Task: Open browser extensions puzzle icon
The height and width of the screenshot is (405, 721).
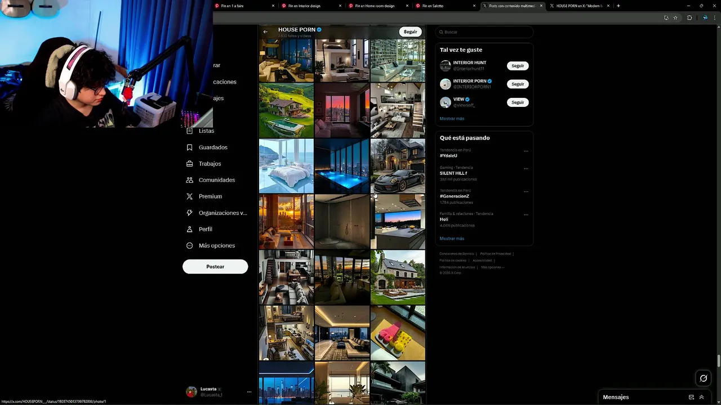Action: click(x=689, y=18)
